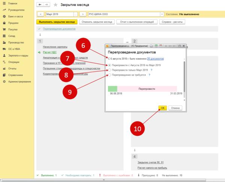This screenshot has width=225, height=182.
Task: Click dialog scrollbar down arrow
Action: [184, 100]
